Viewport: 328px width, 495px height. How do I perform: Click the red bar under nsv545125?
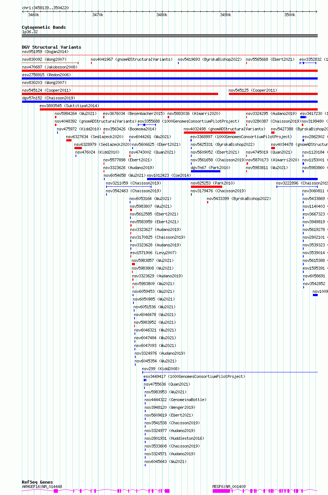273,94
